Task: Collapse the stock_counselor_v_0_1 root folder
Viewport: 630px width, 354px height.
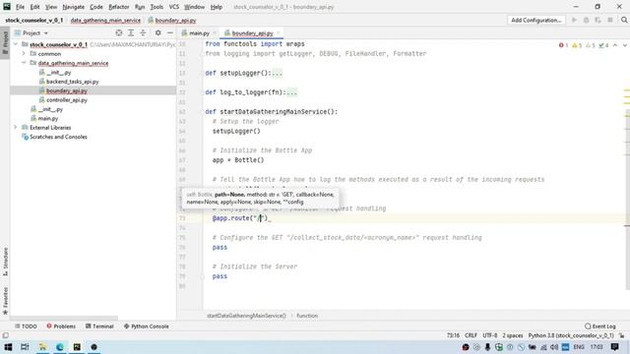Action: [x=16, y=44]
